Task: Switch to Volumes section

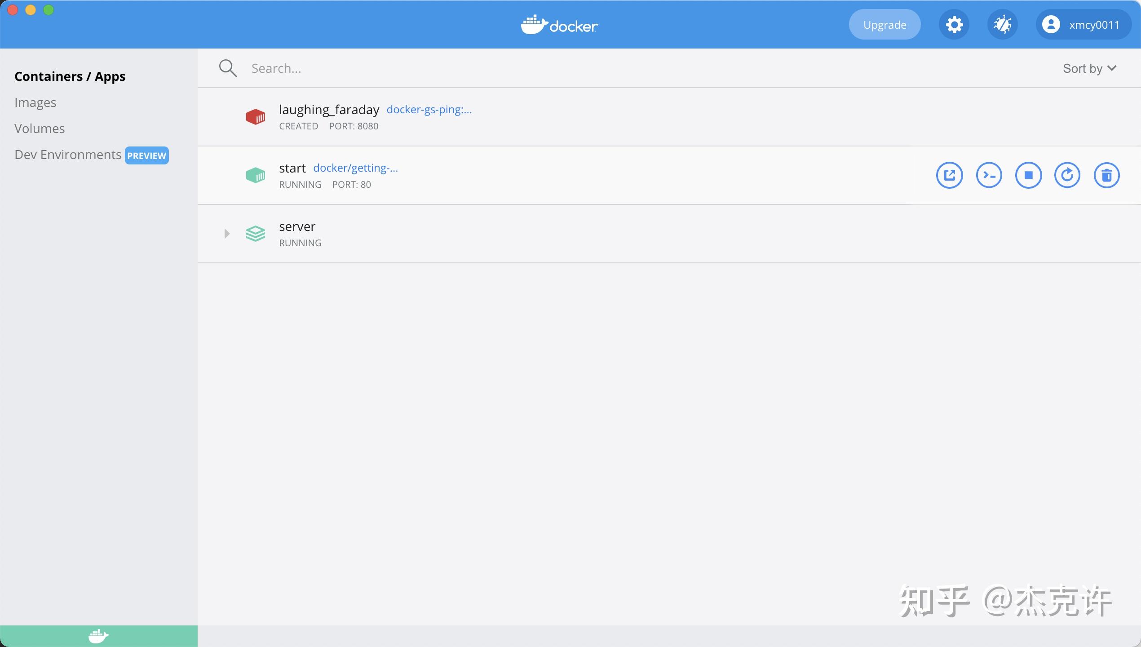Action: (x=40, y=129)
